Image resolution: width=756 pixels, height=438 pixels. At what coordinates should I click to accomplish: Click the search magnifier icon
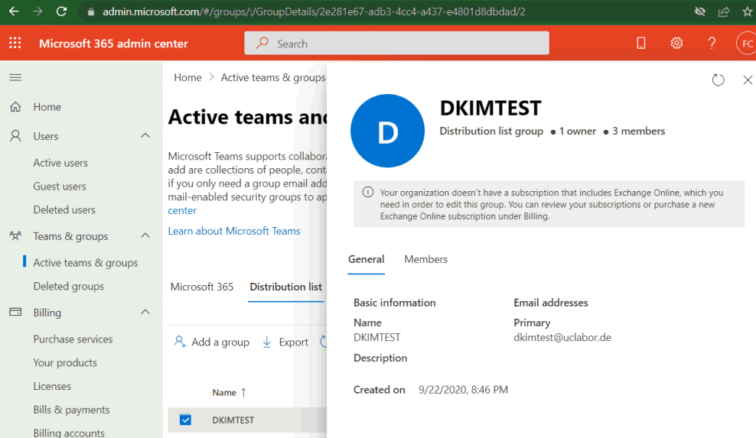click(x=262, y=44)
